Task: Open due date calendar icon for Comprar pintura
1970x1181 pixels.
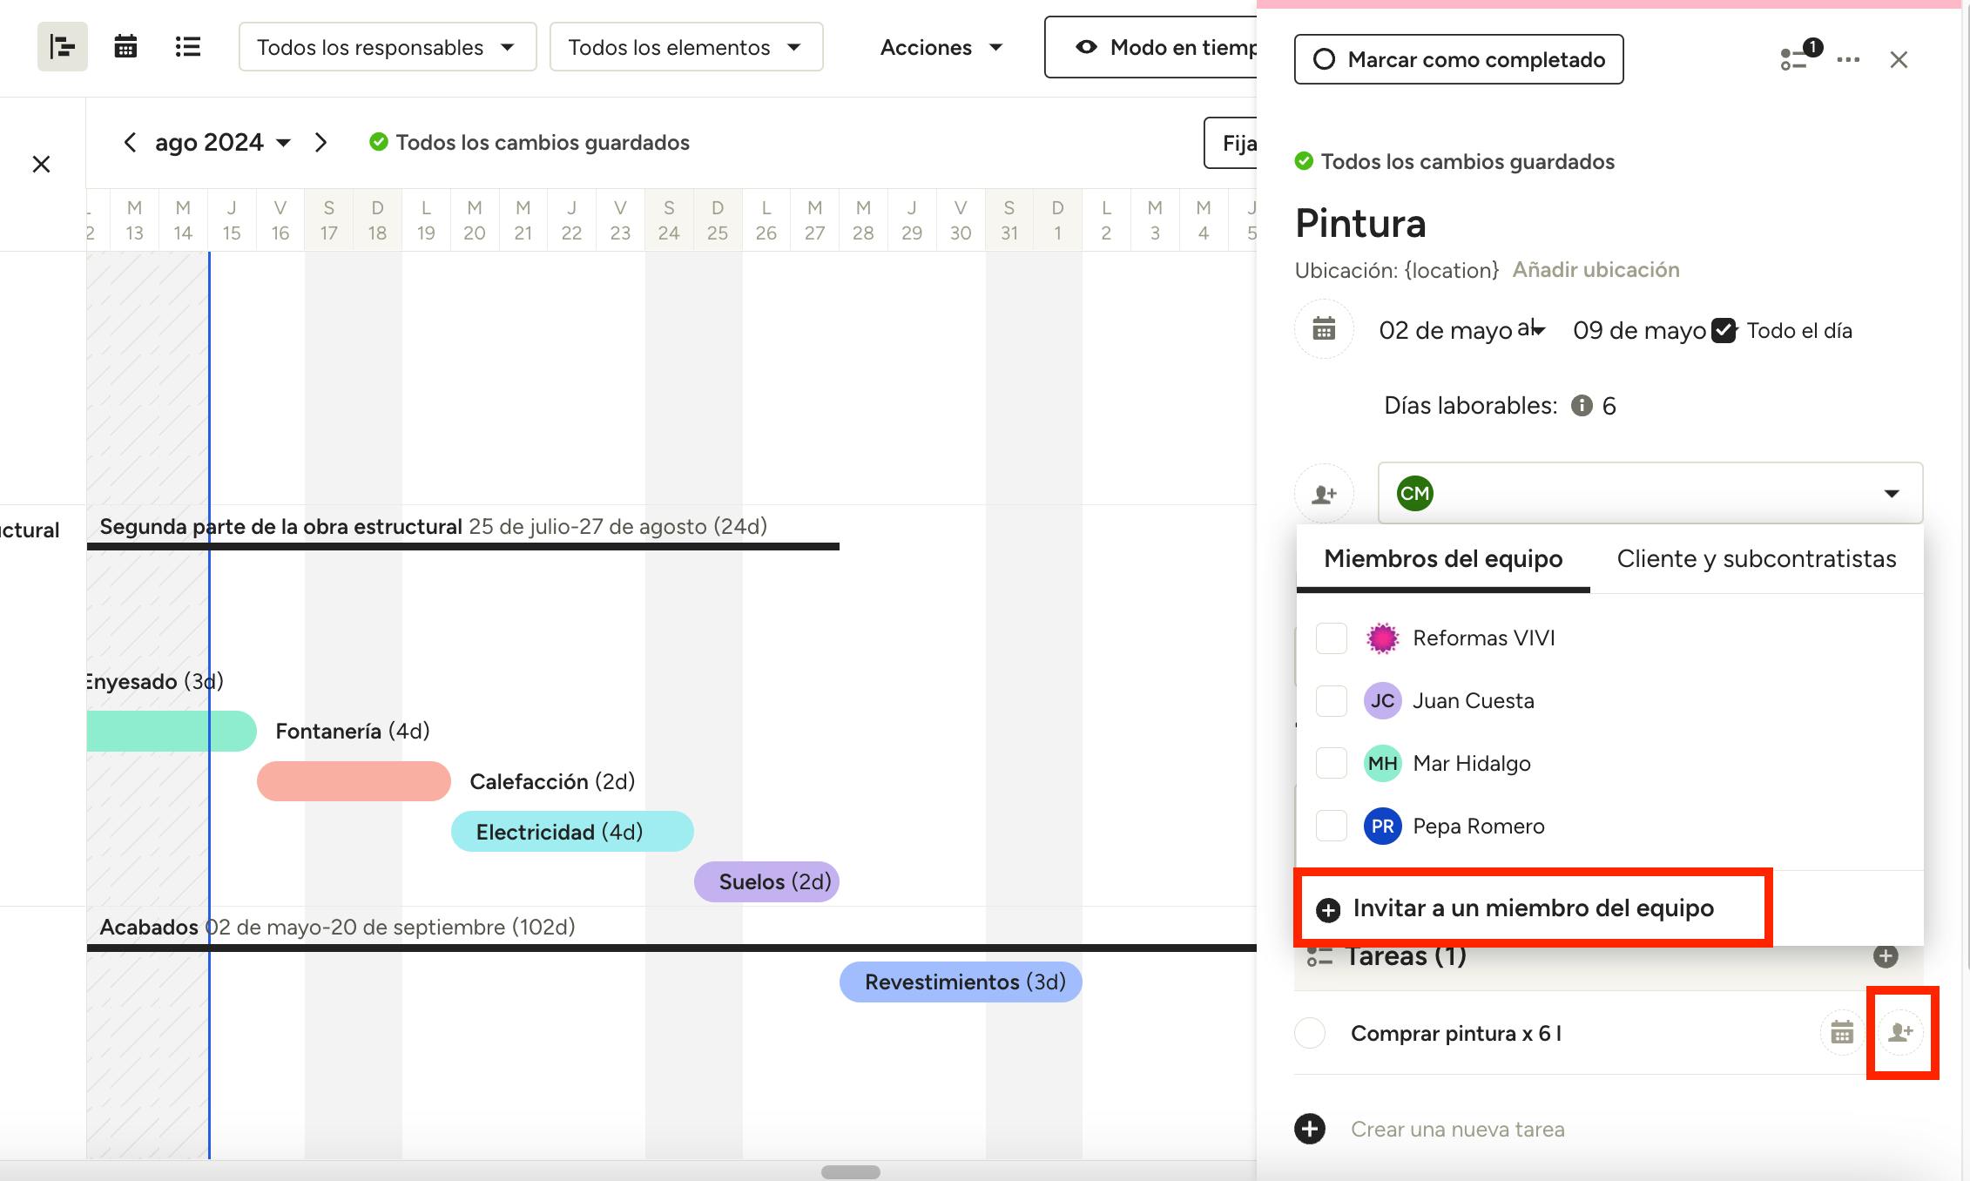Action: click(x=1841, y=1033)
